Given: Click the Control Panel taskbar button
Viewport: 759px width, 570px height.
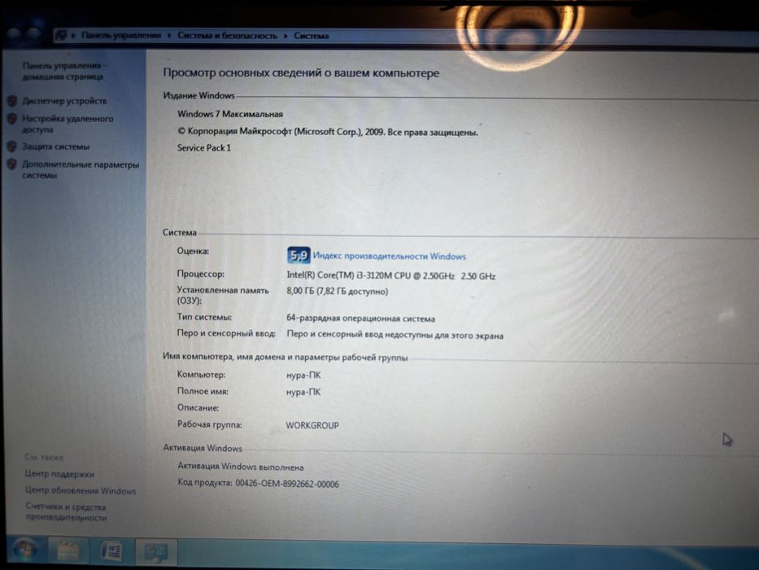Looking at the screenshot, I should pyautogui.click(x=156, y=552).
